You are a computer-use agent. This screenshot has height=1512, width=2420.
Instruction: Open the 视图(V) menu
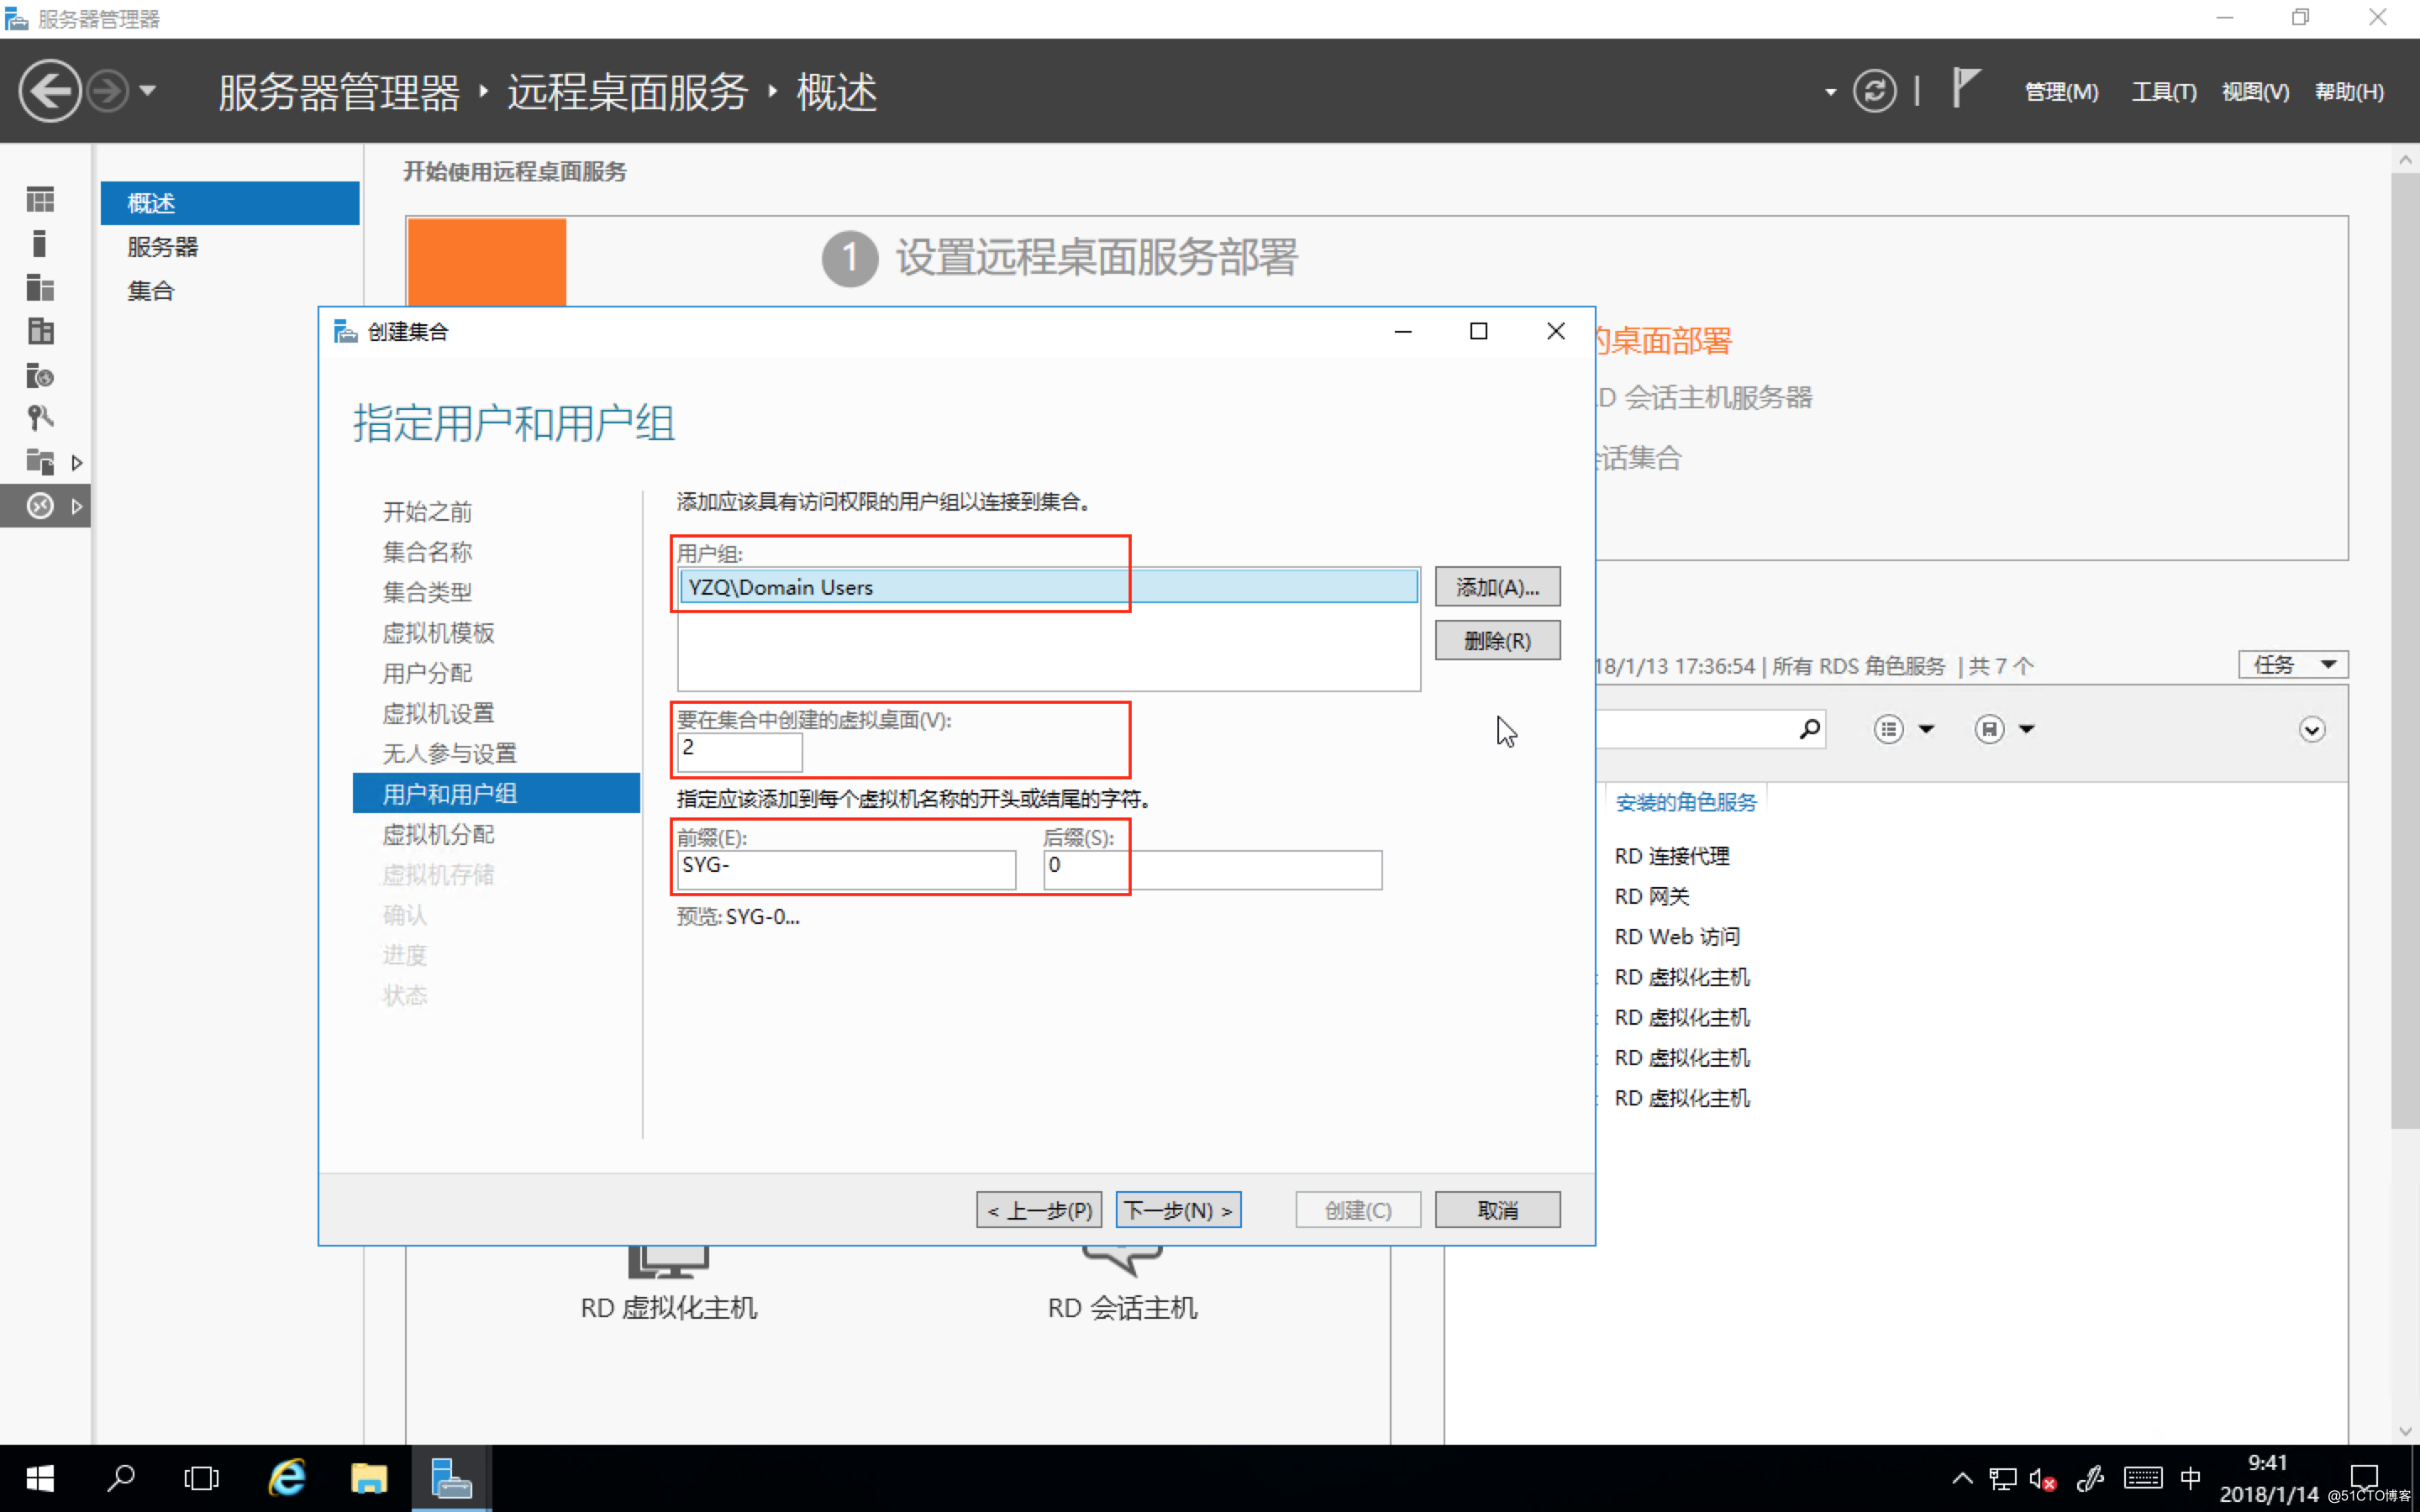[2255, 92]
